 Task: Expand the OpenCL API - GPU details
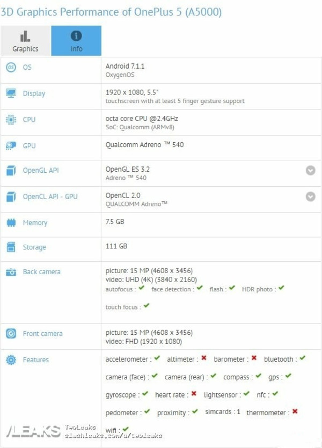click(x=310, y=196)
